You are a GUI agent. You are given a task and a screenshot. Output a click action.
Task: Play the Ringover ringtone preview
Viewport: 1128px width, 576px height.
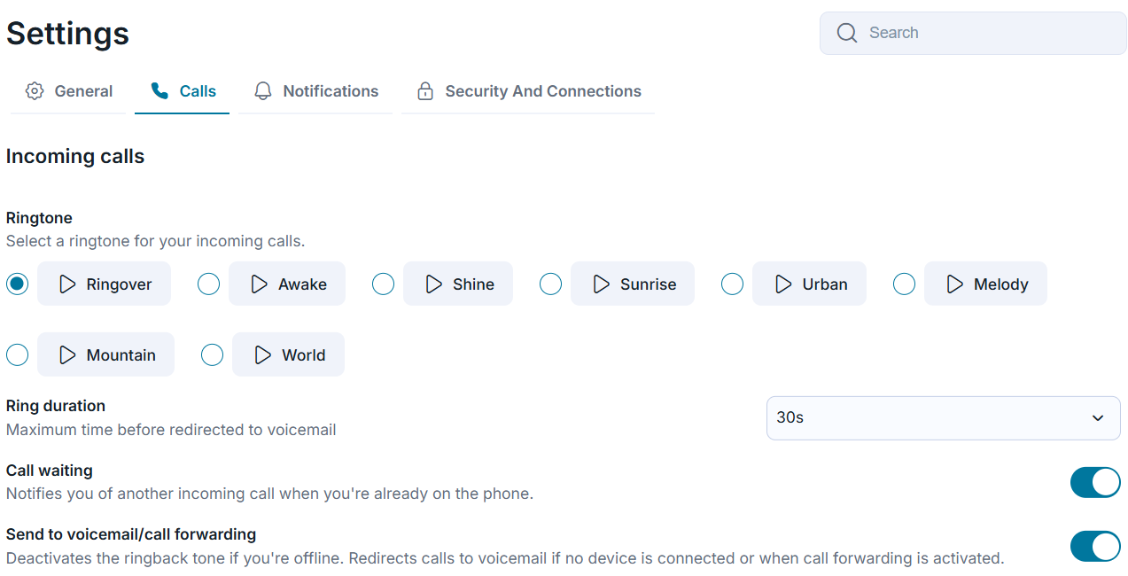click(x=104, y=284)
